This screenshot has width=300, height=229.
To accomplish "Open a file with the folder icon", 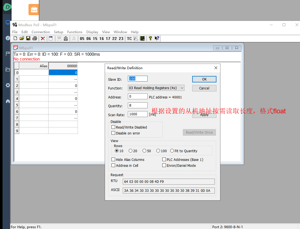I will [22, 38].
